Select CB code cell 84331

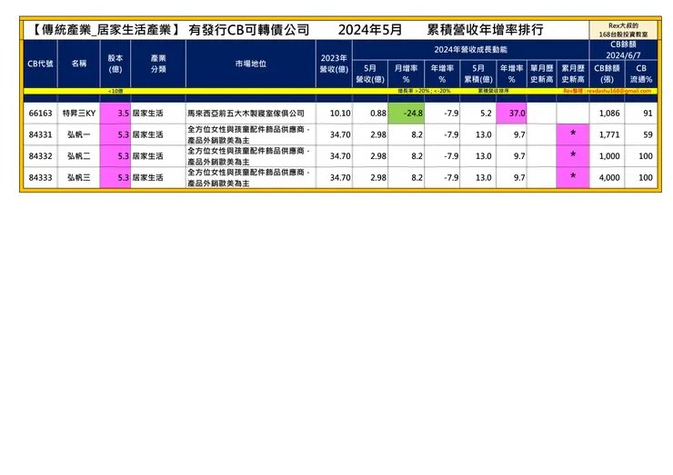40,134
